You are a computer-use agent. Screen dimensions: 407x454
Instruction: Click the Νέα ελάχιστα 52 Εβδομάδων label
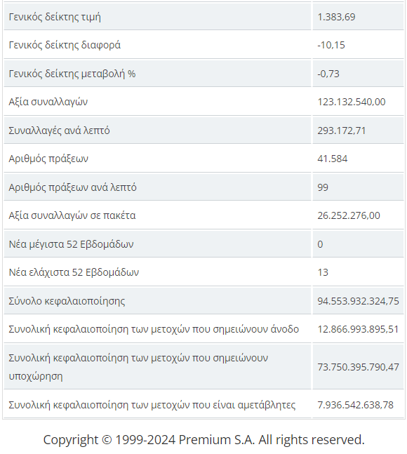pos(74,272)
